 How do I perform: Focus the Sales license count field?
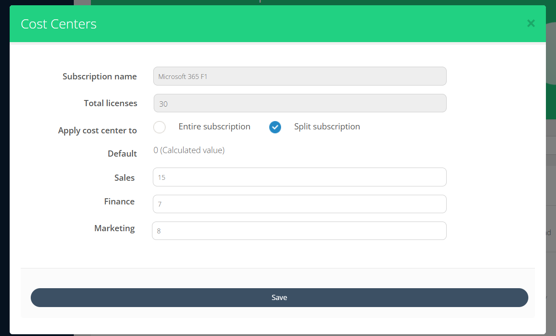(x=300, y=177)
